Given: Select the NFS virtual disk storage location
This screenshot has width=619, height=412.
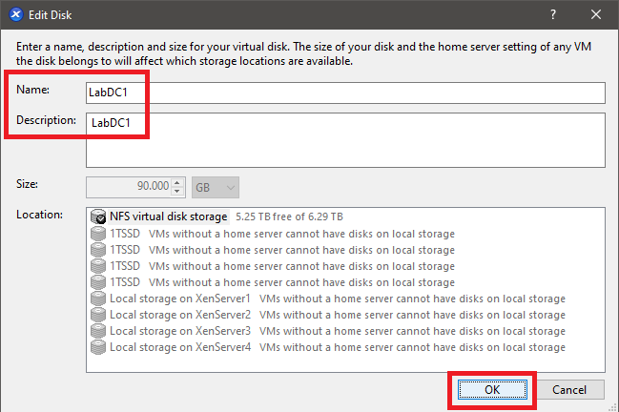Looking at the screenshot, I should pyautogui.click(x=169, y=217).
